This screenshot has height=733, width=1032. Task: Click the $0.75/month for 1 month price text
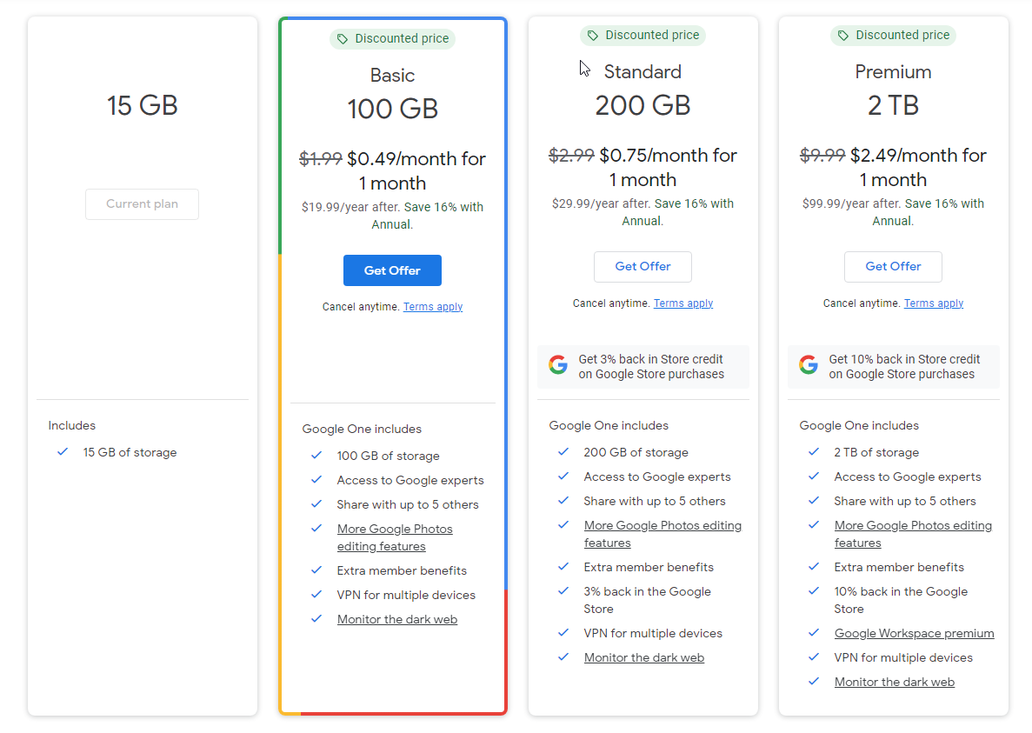pyautogui.click(x=668, y=167)
